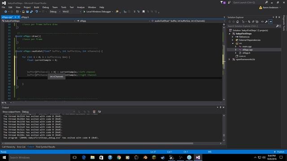Open the Tools menu
This screenshot has height=161, width=287.
pyautogui.click(x=64, y=7)
